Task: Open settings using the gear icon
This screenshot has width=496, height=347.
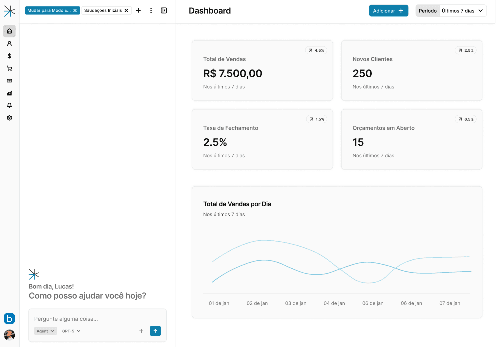Action: (x=9, y=118)
